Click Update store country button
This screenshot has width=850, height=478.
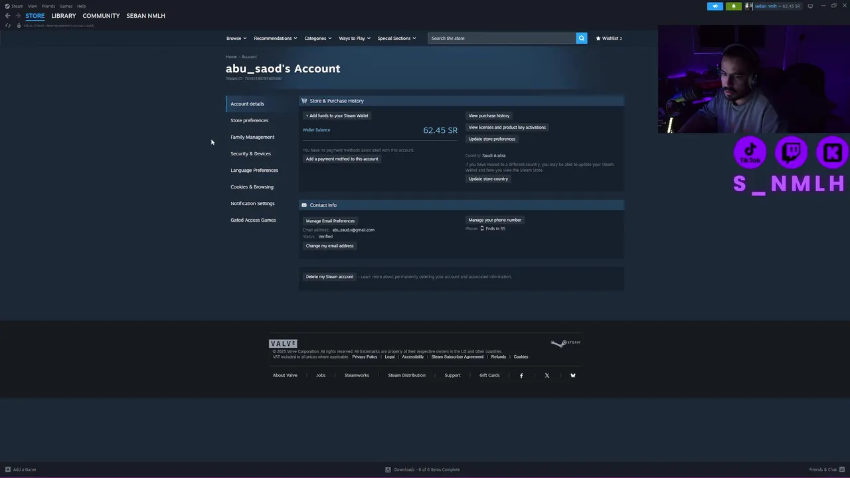(488, 179)
